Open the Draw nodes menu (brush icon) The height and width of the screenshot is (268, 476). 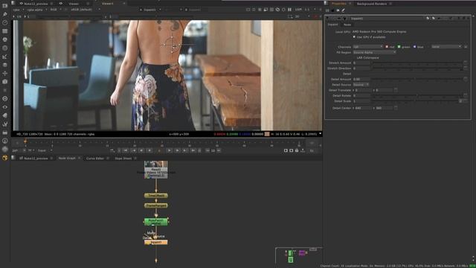[x=5, y=14]
